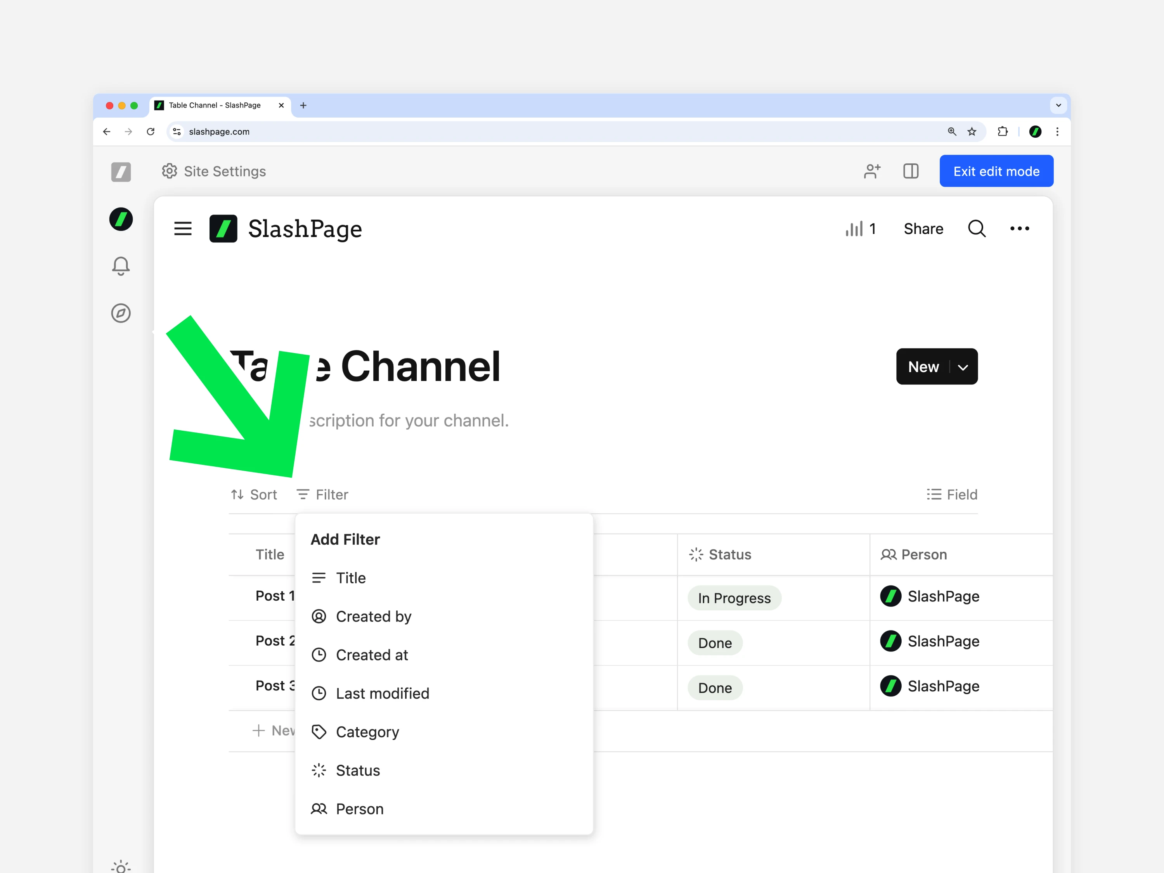This screenshot has height=873, width=1164.
Task: Select the green SlashPage workspace avatar in sidebar
Action: coord(121,219)
